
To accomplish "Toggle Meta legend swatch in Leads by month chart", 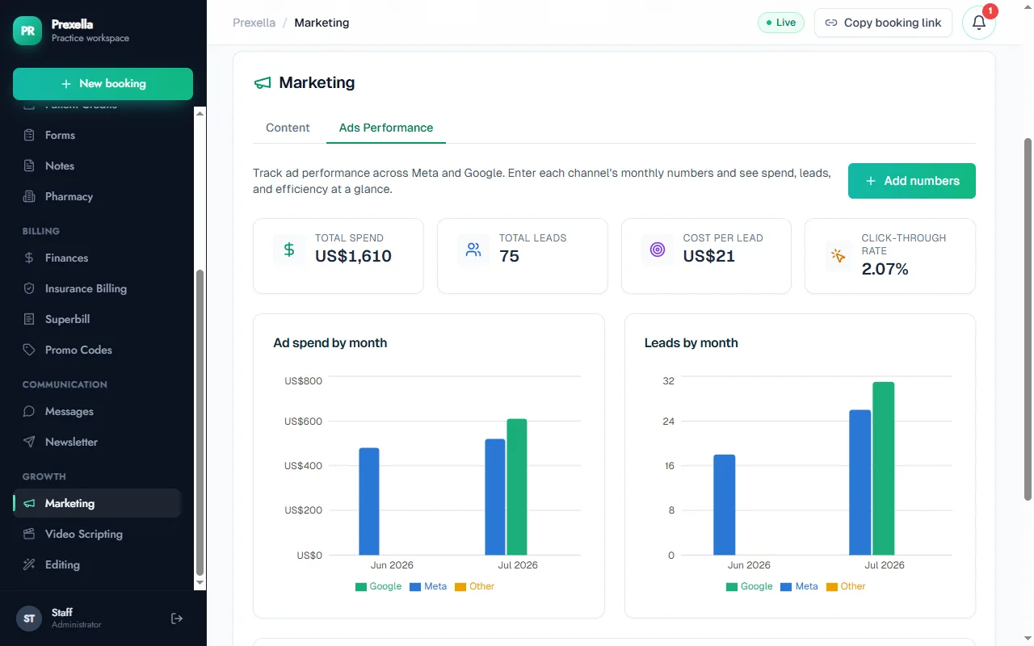I will [x=786, y=587].
